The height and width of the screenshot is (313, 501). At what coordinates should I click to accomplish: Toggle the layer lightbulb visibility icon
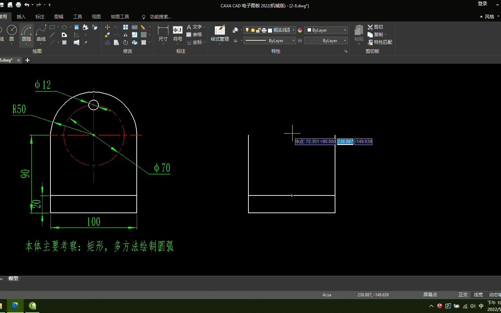[247, 30]
